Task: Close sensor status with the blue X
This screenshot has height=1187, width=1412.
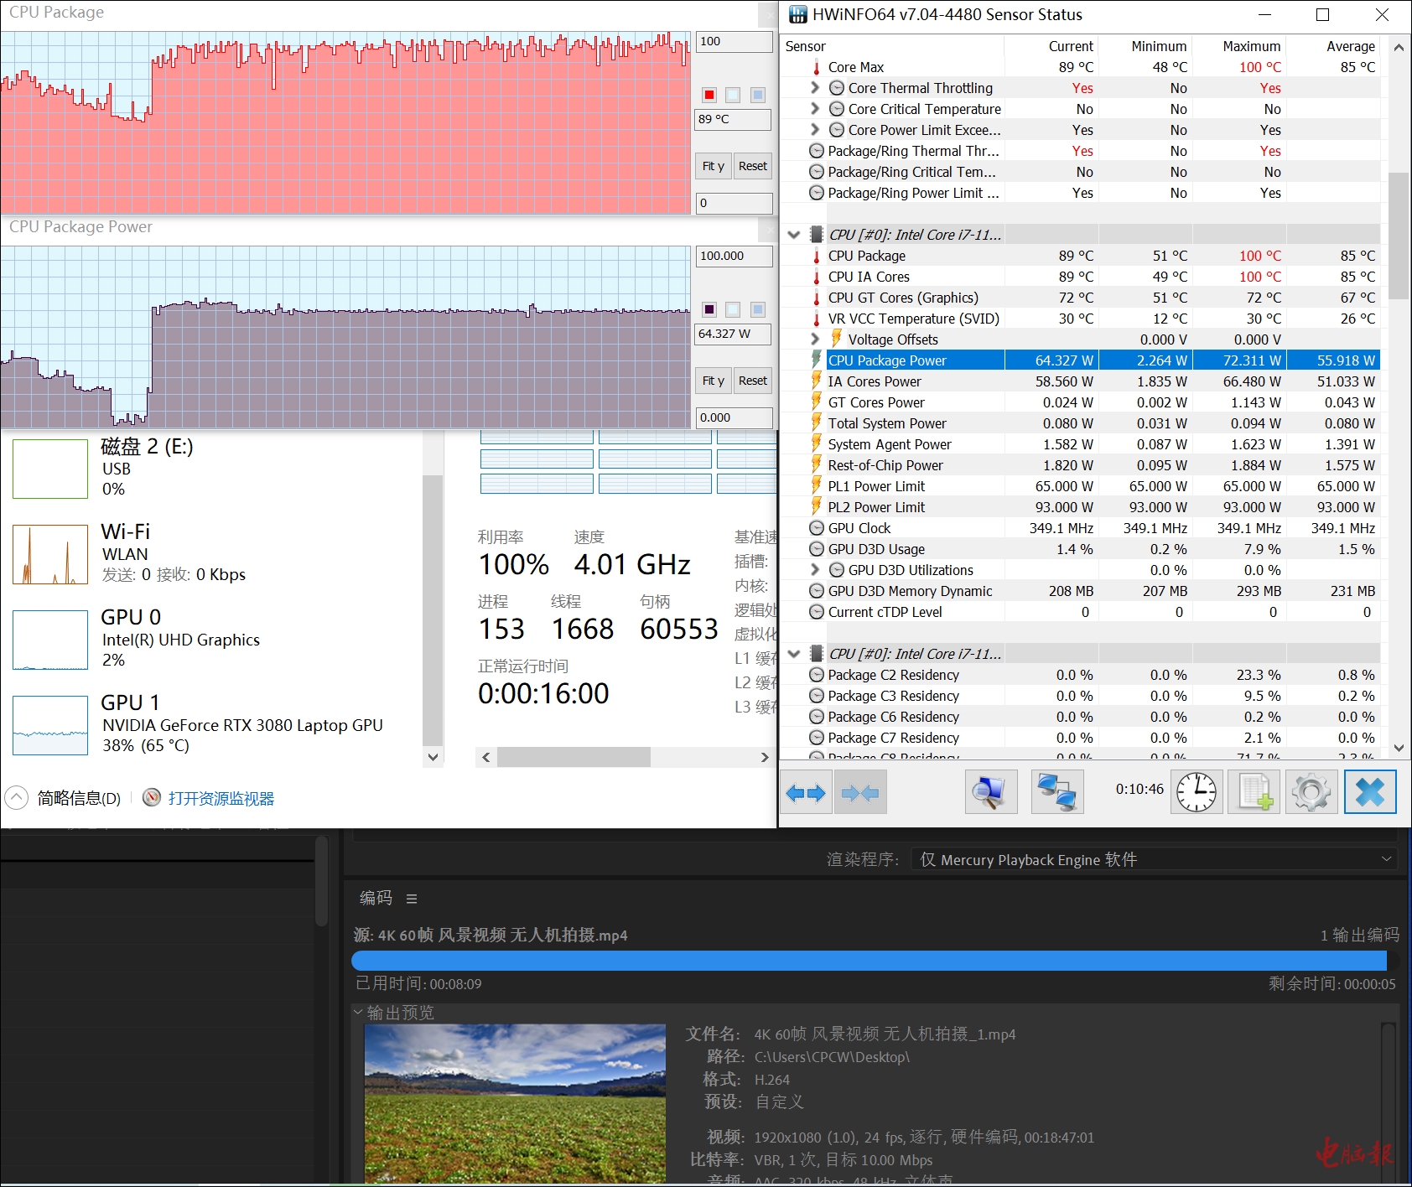Action: pyautogui.click(x=1370, y=792)
